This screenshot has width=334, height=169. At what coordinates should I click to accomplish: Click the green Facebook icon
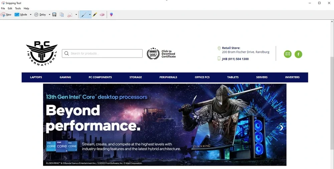tap(298, 54)
